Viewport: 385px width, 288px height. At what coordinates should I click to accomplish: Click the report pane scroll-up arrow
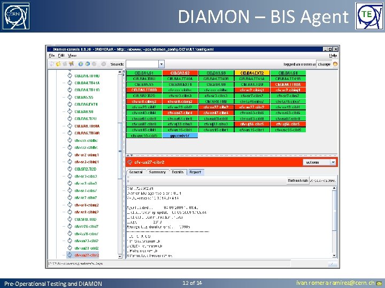coord(334,188)
